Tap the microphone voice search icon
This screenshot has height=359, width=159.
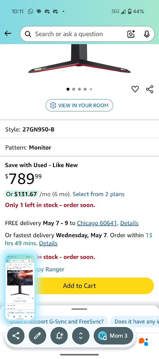[x=147, y=34]
